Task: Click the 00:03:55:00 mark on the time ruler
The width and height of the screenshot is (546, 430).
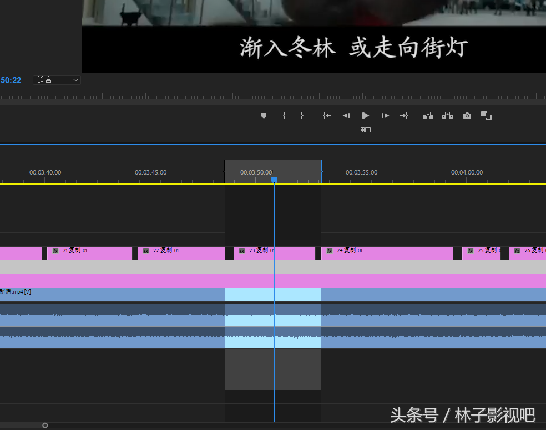Action: coord(361,173)
